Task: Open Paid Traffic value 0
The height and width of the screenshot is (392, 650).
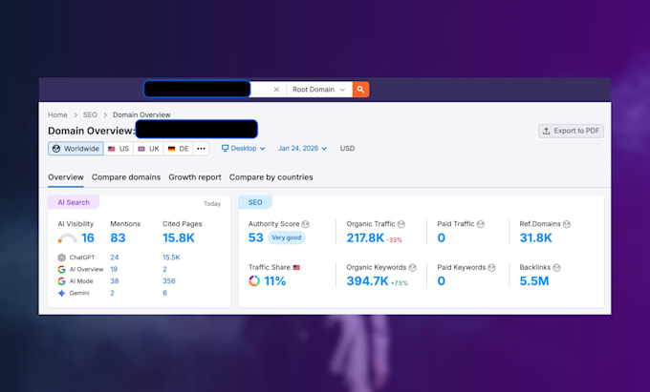Action: pyautogui.click(x=441, y=237)
